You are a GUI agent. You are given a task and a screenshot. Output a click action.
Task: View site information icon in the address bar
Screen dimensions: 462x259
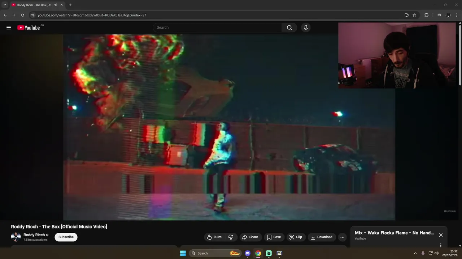coord(33,15)
